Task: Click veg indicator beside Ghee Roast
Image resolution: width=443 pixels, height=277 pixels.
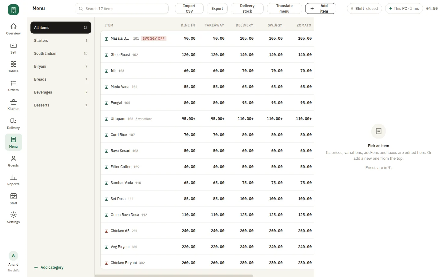Action: coord(106,55)
